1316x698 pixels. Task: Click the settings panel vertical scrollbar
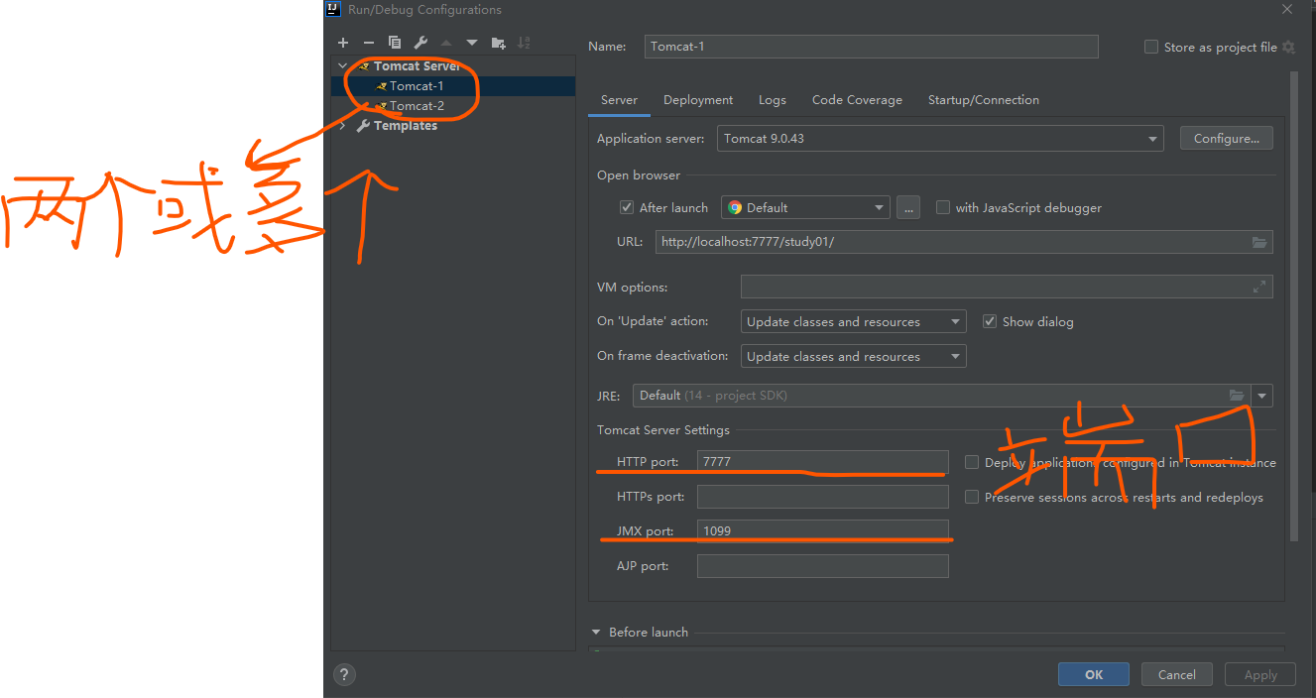(x=1292, y=305)
